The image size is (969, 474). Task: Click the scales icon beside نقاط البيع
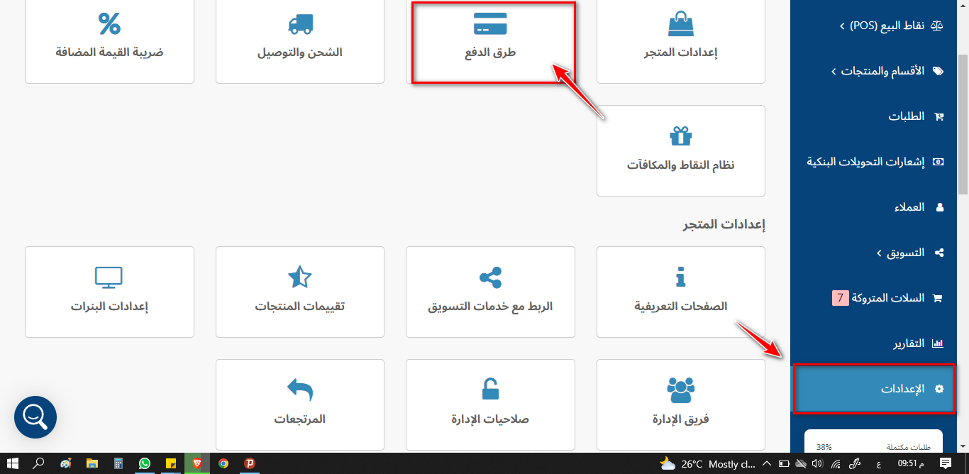[938, 26]
